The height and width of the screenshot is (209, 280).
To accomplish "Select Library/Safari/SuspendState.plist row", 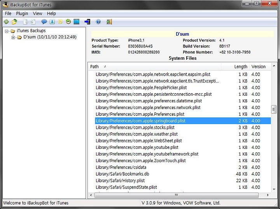I will point(183,187).
